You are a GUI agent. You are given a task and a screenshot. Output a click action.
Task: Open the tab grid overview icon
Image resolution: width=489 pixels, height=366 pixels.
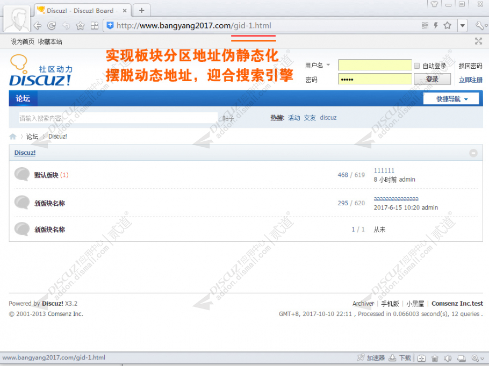pos(95,26)
